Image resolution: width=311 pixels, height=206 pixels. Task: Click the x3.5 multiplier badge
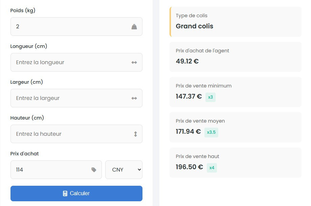click(x=211, y=132)
